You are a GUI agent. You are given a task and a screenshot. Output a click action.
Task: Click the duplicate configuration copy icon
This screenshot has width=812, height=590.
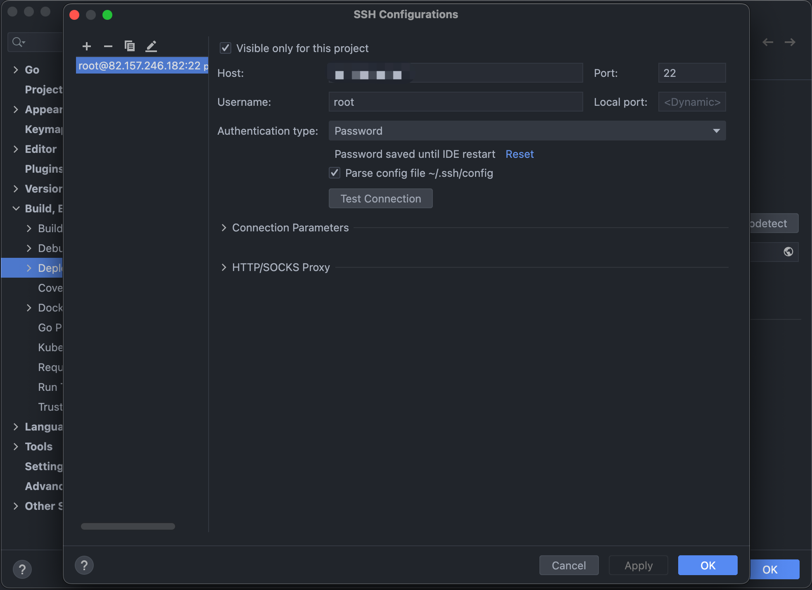pyautogui.click(x=130, y=46)
